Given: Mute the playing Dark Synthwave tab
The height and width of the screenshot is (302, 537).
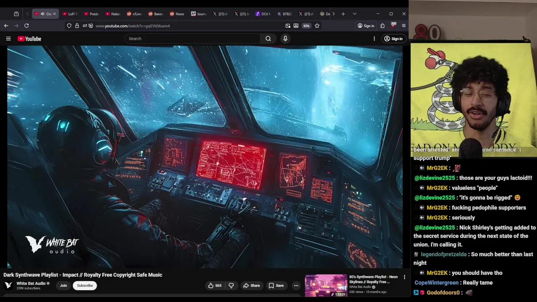Looking at the screenshot, I should 42,14.
